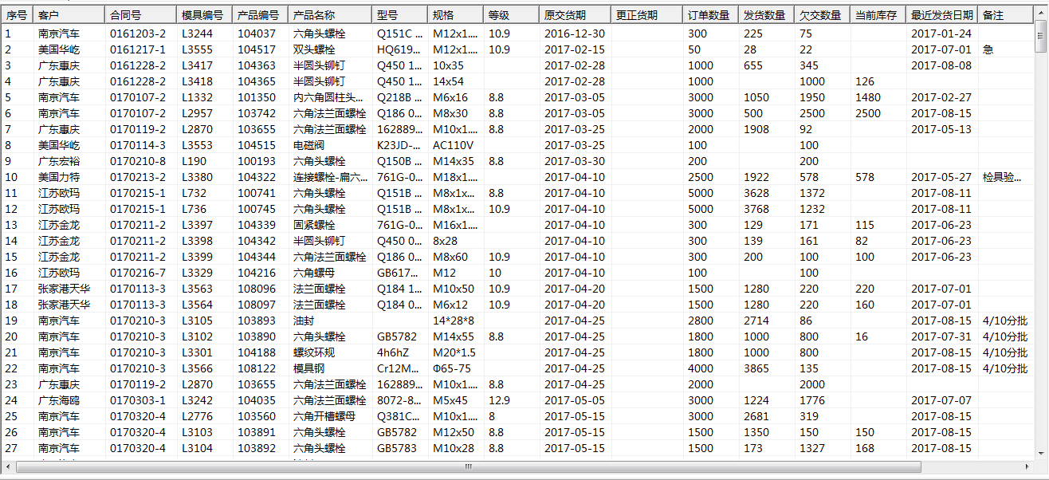Click the vertical scrollbar up arrow
Image resolution: width=1049 pixels, height=480 pixels.
point(1040,14)
